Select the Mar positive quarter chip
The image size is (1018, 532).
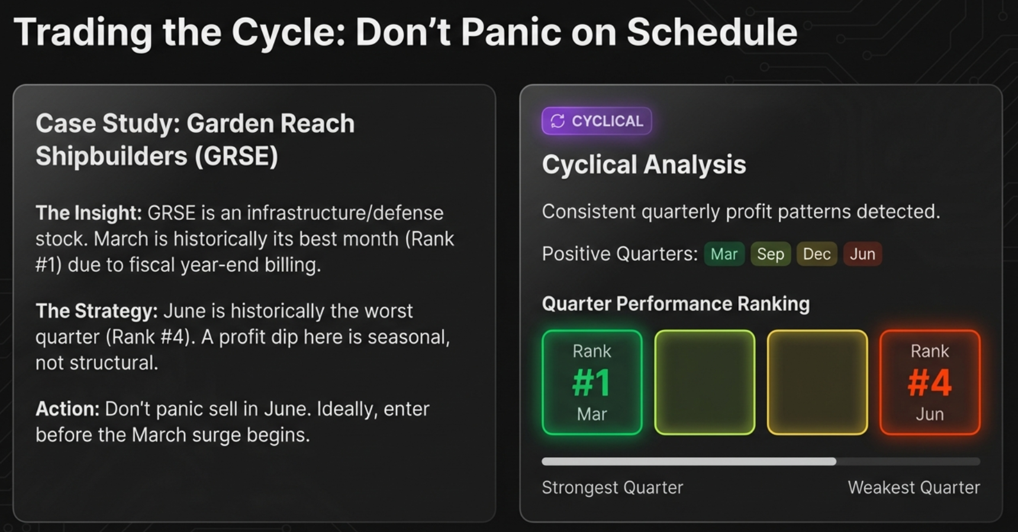pyautogui.click(x=724, y=254)
